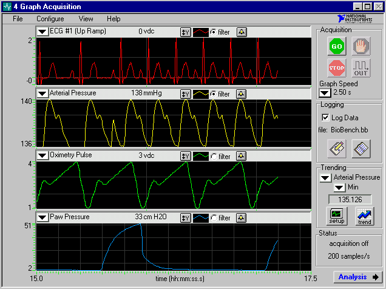Toggle filter for Oximetry Pulse channel

click(214, 156)
